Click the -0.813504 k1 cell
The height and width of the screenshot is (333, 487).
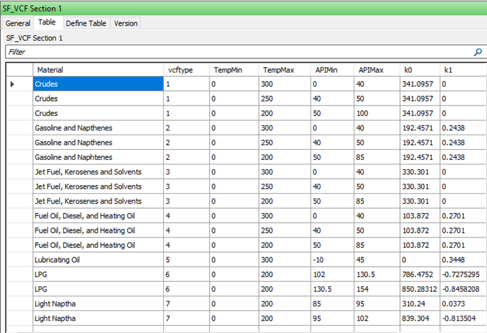(463, 318)
